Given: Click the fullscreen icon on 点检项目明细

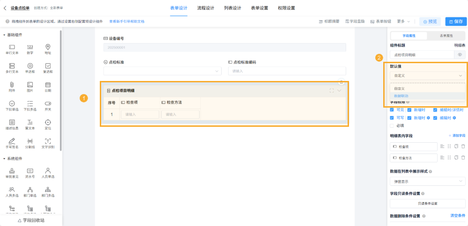Looking at the screenshot, I should [332, 91].
